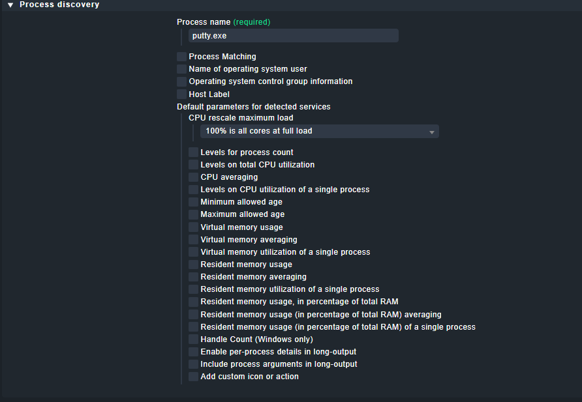
Task: Enable Operating system control group information
Action: click(181, 81)
